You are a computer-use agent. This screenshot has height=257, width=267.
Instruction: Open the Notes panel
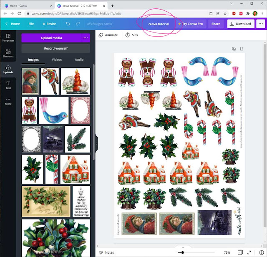click(106, 252)
